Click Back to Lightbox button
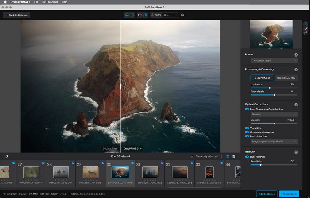This screenshot has width=310, height=198. [x=16, y=15]
